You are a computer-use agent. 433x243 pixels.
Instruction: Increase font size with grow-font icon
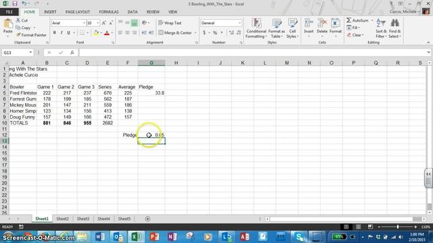104,23
